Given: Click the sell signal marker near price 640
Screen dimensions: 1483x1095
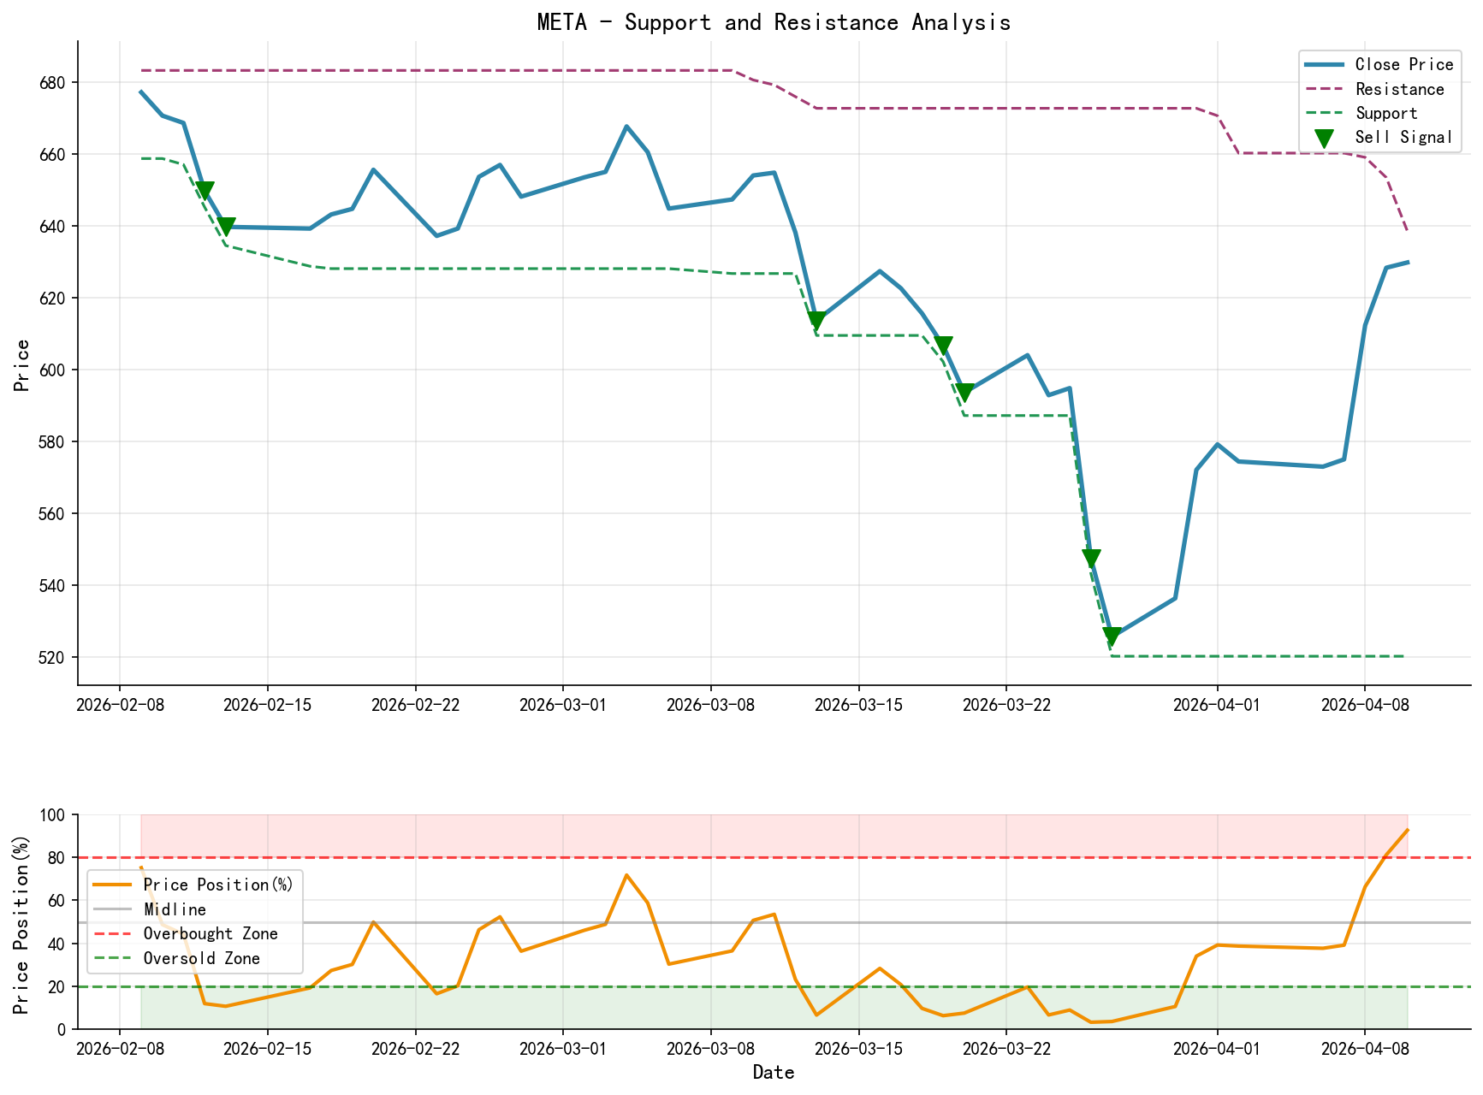Looking at the screenshot, I should (226, 227).
